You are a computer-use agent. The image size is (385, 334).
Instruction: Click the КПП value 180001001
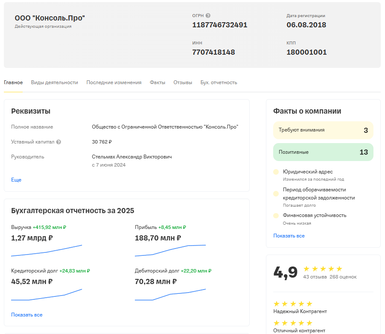(x=306, y=52)
